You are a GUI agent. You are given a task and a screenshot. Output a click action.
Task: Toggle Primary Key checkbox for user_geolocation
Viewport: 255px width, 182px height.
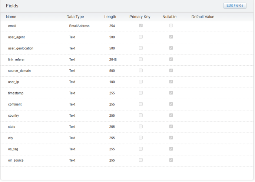[x=141, y=48]
